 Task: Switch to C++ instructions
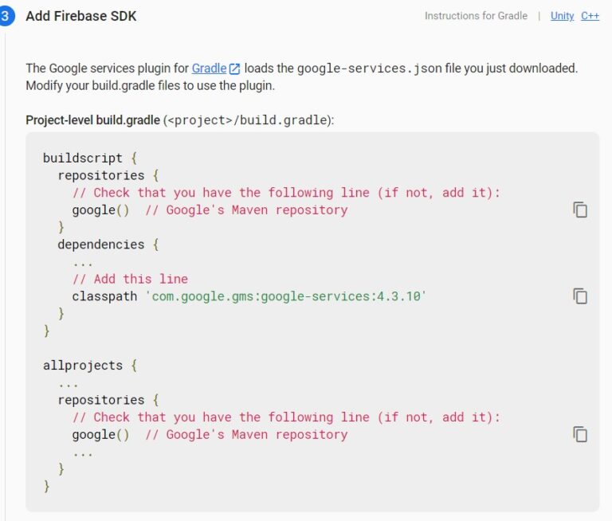(x=590, y=16)
